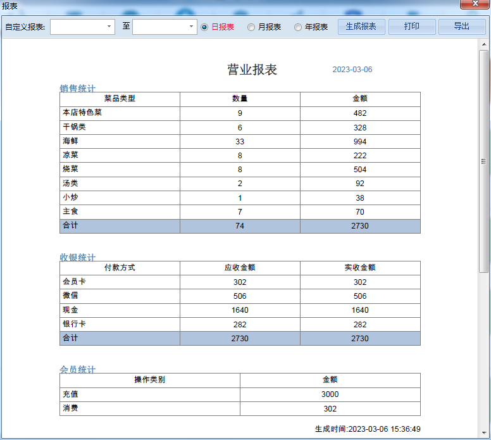Screen dimensions: 491x440
Task: Open the end date dropdown after 至
Action: (x=191, y=27)
